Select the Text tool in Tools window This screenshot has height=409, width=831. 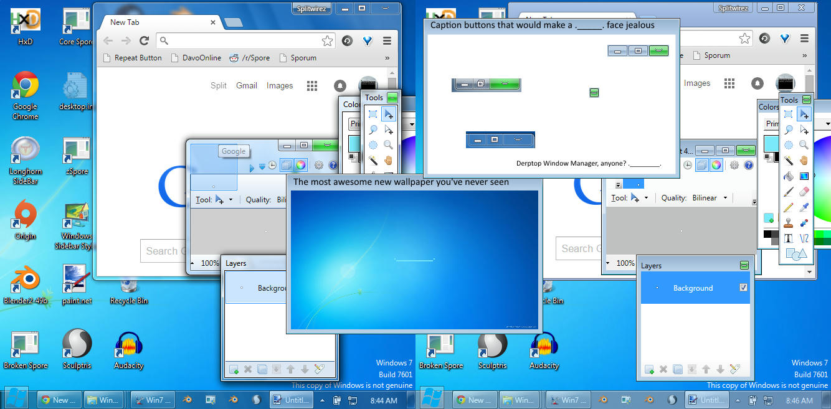789,238
